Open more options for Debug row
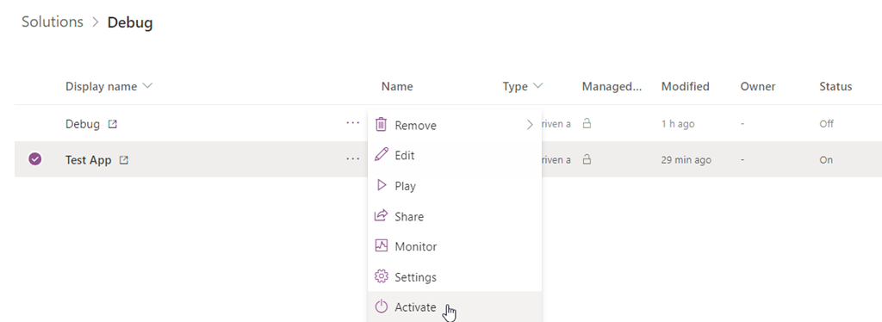Viewport: 882px width, 322px height. point(352,122)
